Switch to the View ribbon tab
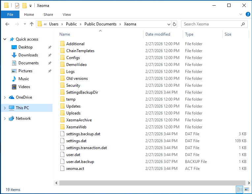The image size is (252, 194). pyautogui.click(x=67, y=15)
